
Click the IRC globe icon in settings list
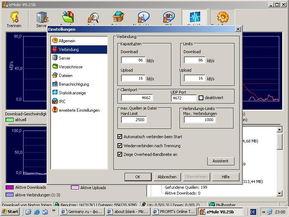(55, 101)
